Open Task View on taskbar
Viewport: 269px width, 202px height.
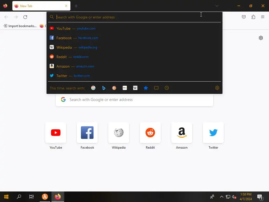pyautogui.click(x=32, y=197)
